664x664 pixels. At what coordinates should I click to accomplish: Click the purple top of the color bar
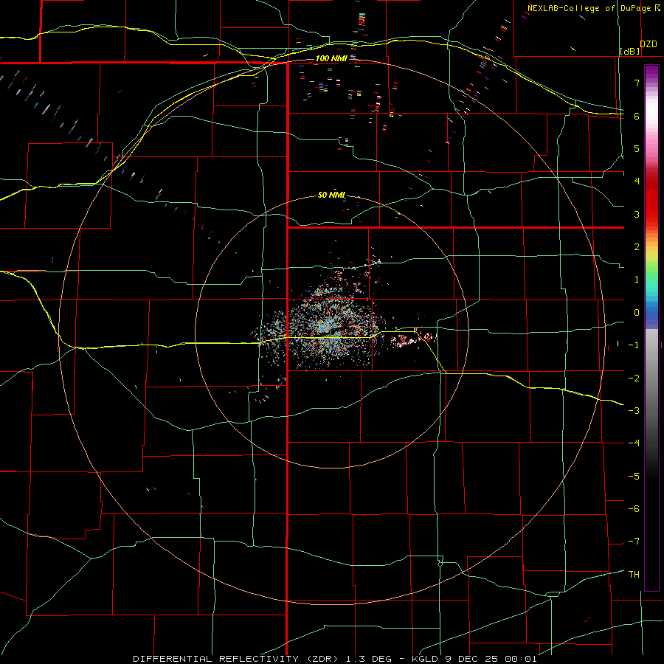pos(651,72)
